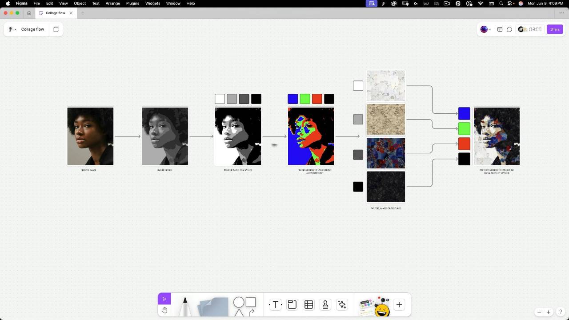Open the stamp tool

(x=325, y=304)
